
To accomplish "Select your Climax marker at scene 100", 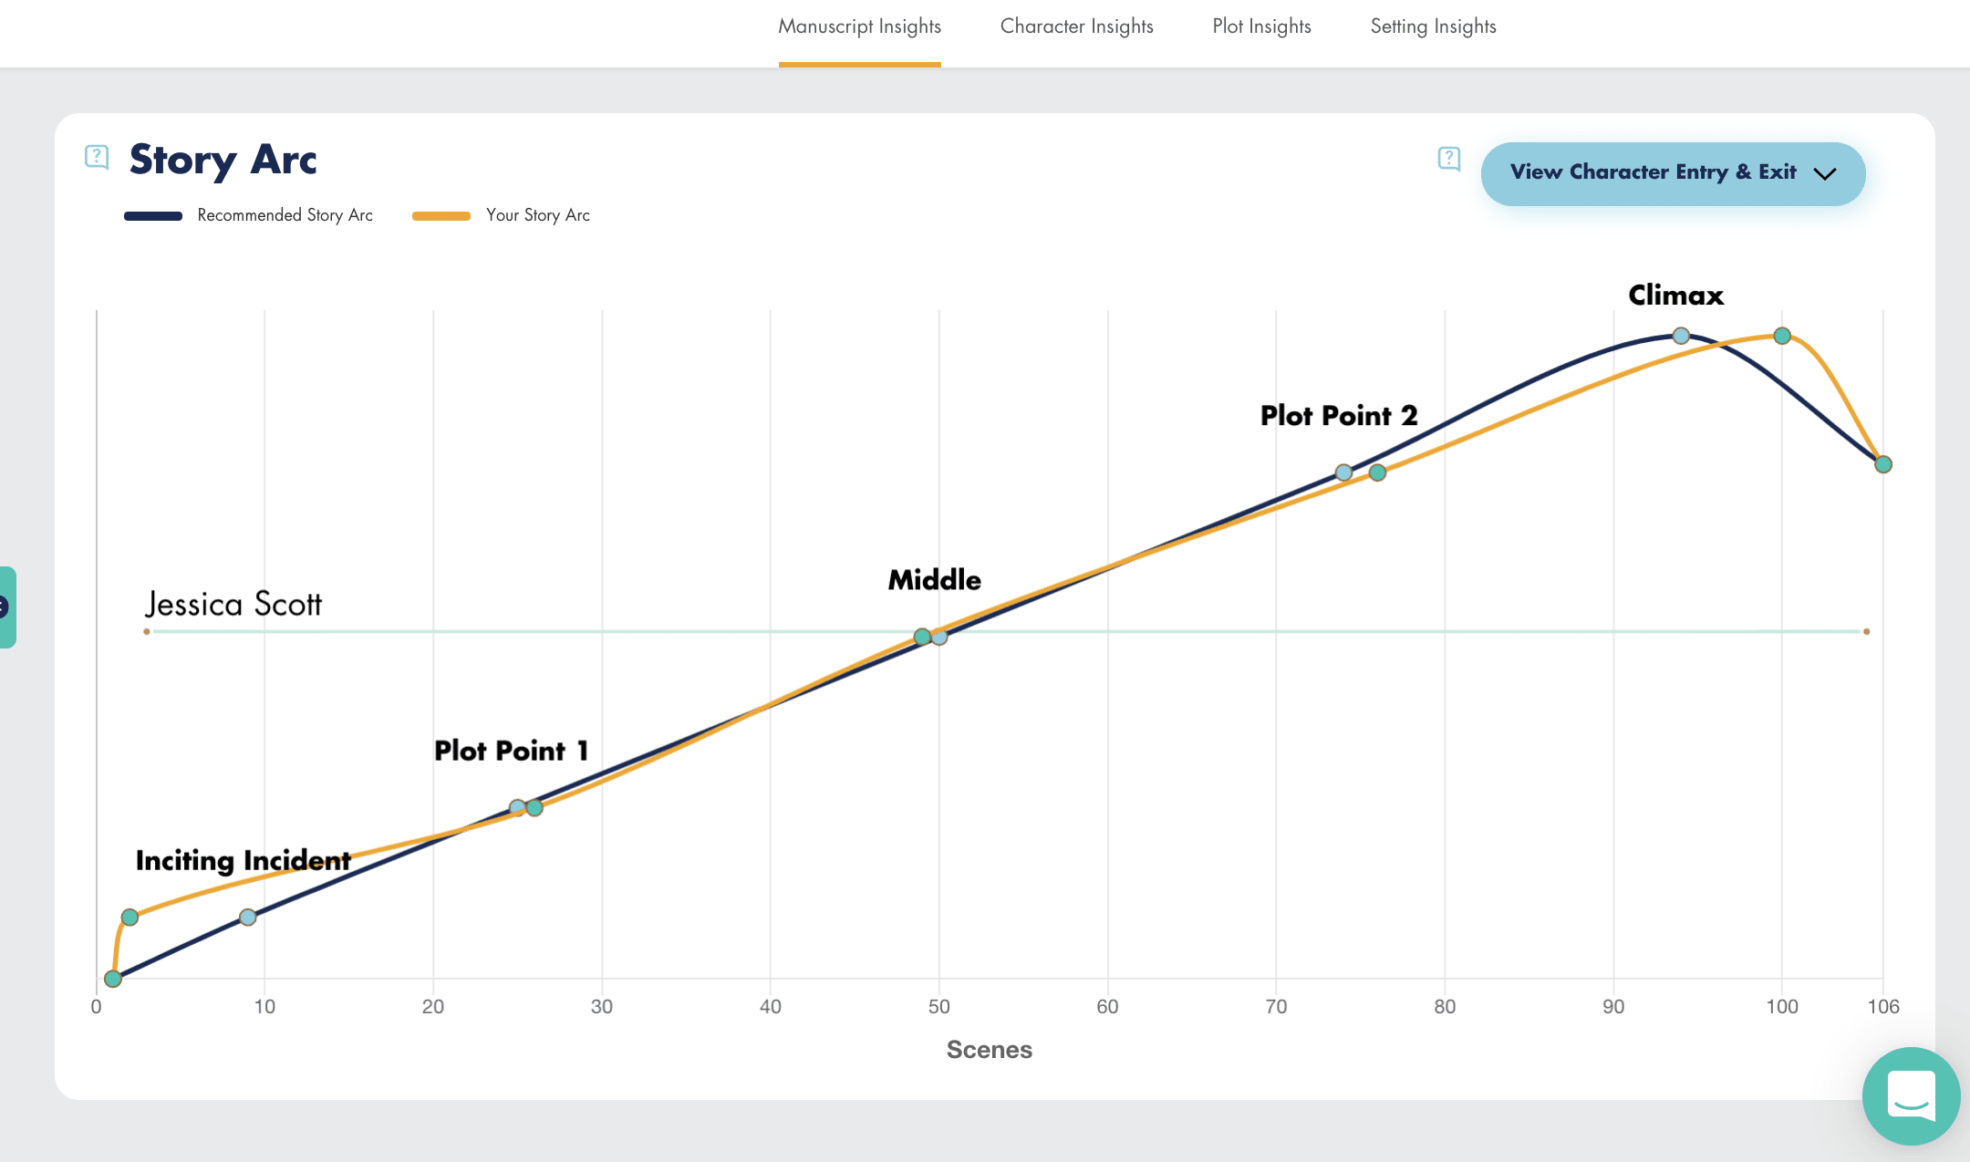I will point(1782,336).
